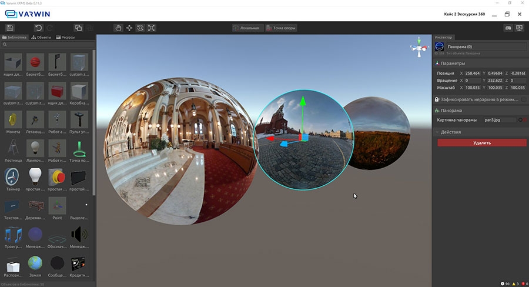Screen dimensions: 529x287
Task: Click the duplicate object icon
Action: click(78, 28)
